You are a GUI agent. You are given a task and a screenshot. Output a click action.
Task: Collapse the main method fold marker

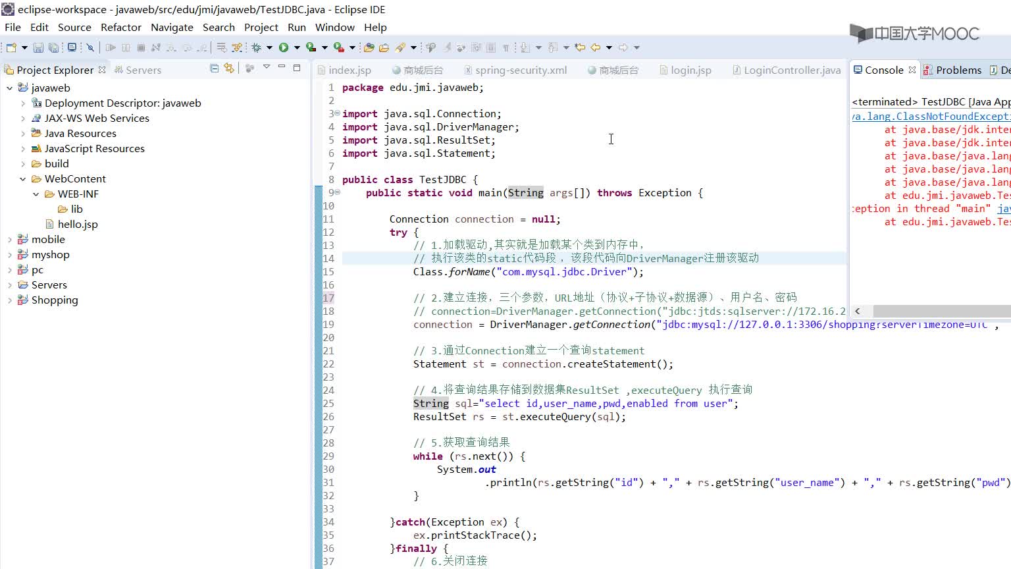337,192
